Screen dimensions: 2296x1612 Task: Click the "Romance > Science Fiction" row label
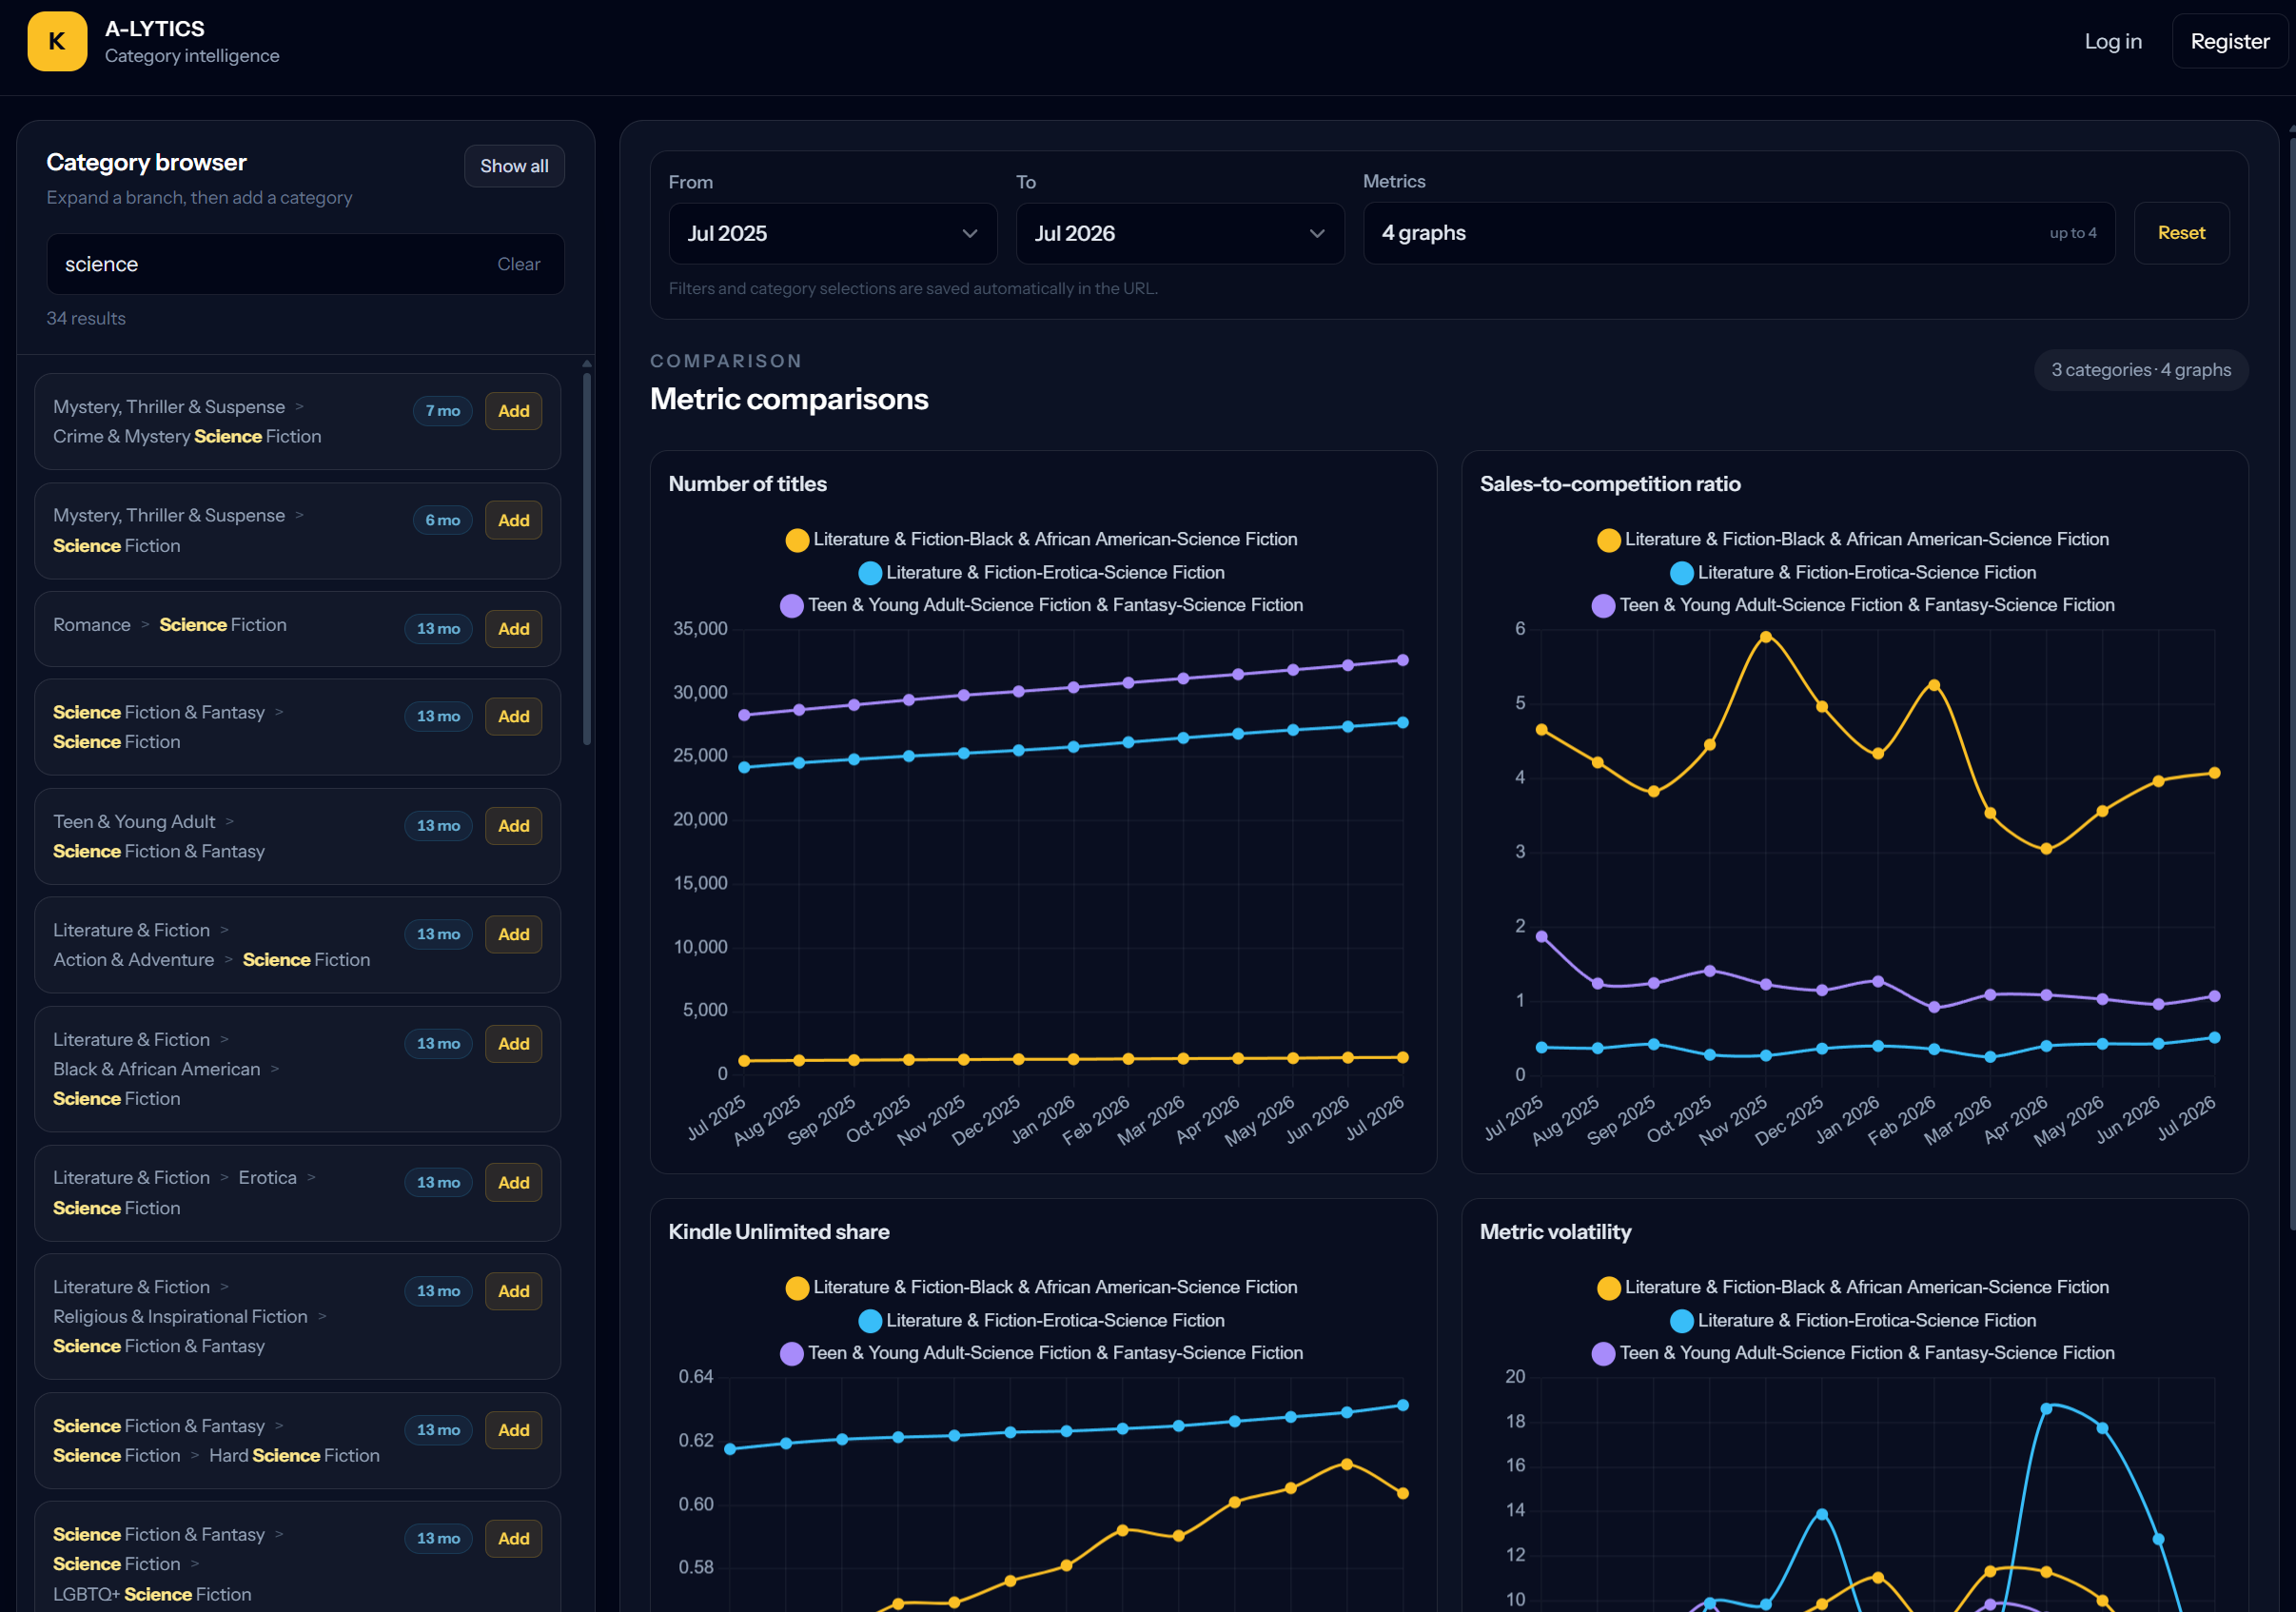pos(170,625)
